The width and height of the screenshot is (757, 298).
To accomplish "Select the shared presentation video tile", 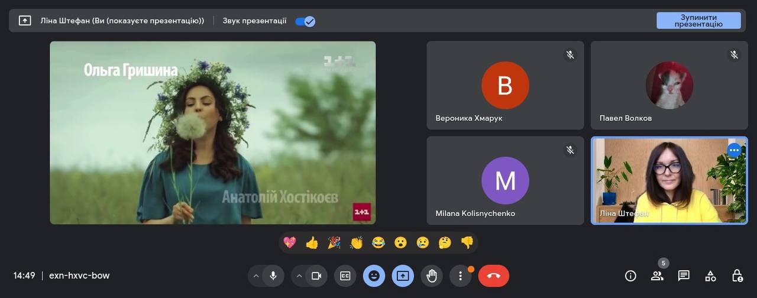I will click(x=212, y=132).
